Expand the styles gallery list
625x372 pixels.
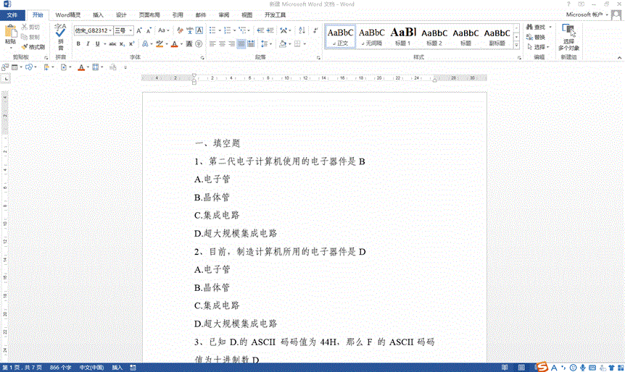coord(517,46)
